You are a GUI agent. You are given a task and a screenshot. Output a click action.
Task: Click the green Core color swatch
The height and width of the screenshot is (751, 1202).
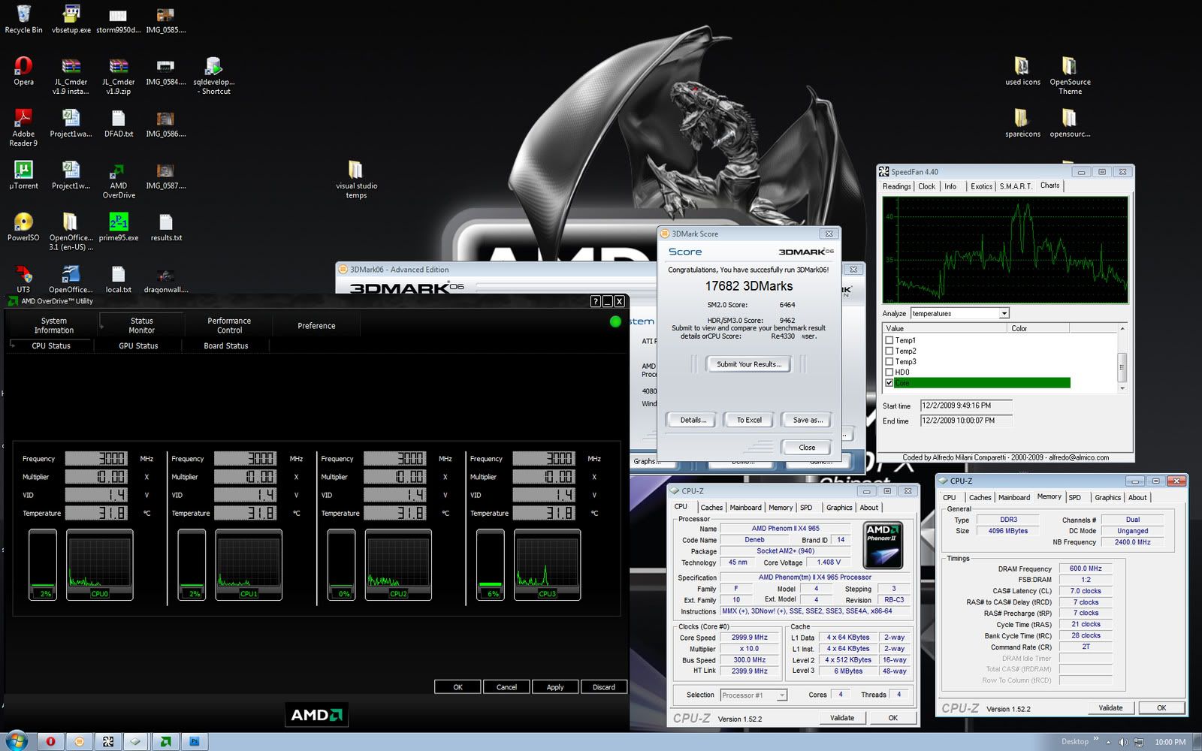tap(1037, 383)
